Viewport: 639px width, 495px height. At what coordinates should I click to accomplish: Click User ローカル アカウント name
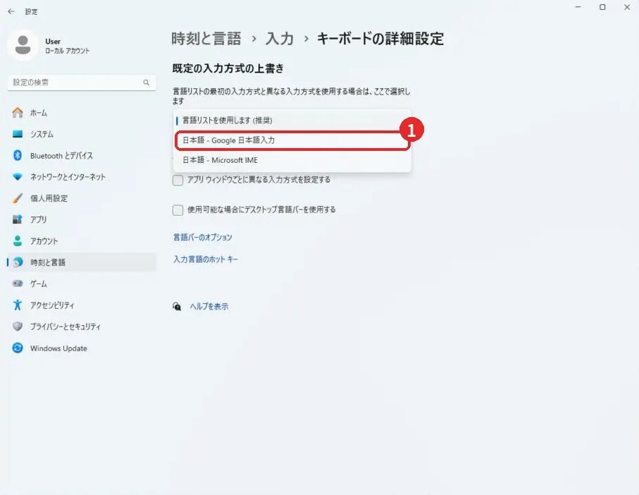(67, 46)
